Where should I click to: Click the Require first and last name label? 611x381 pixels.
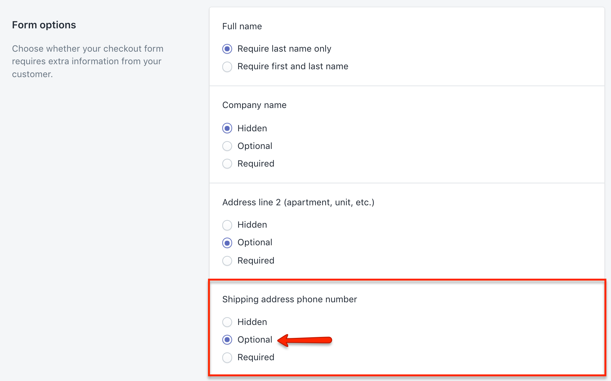click(293, 66)
